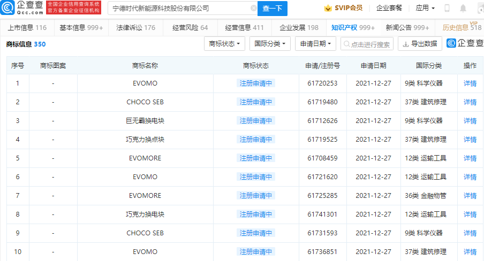This screenshot has height=261, width=484.
Task: Open 详情 for EVOMO 61721620
Action: (470, 177)
